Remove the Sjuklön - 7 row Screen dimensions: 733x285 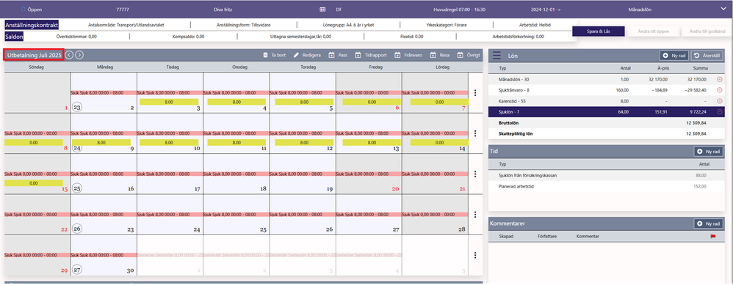click(719, 111)
